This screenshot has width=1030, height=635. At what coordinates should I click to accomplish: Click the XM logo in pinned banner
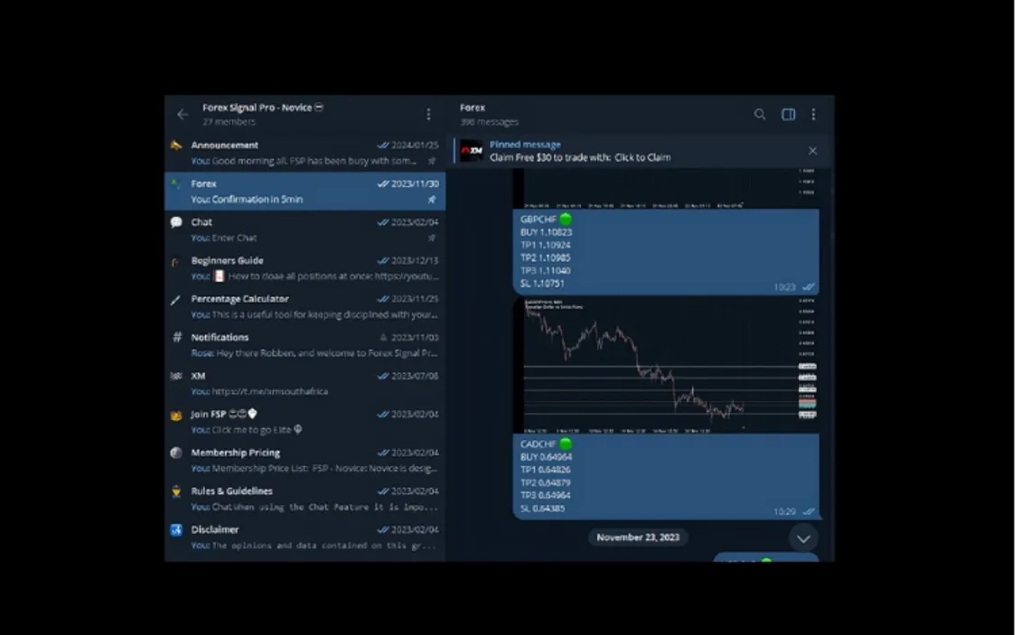click(471, 151)
